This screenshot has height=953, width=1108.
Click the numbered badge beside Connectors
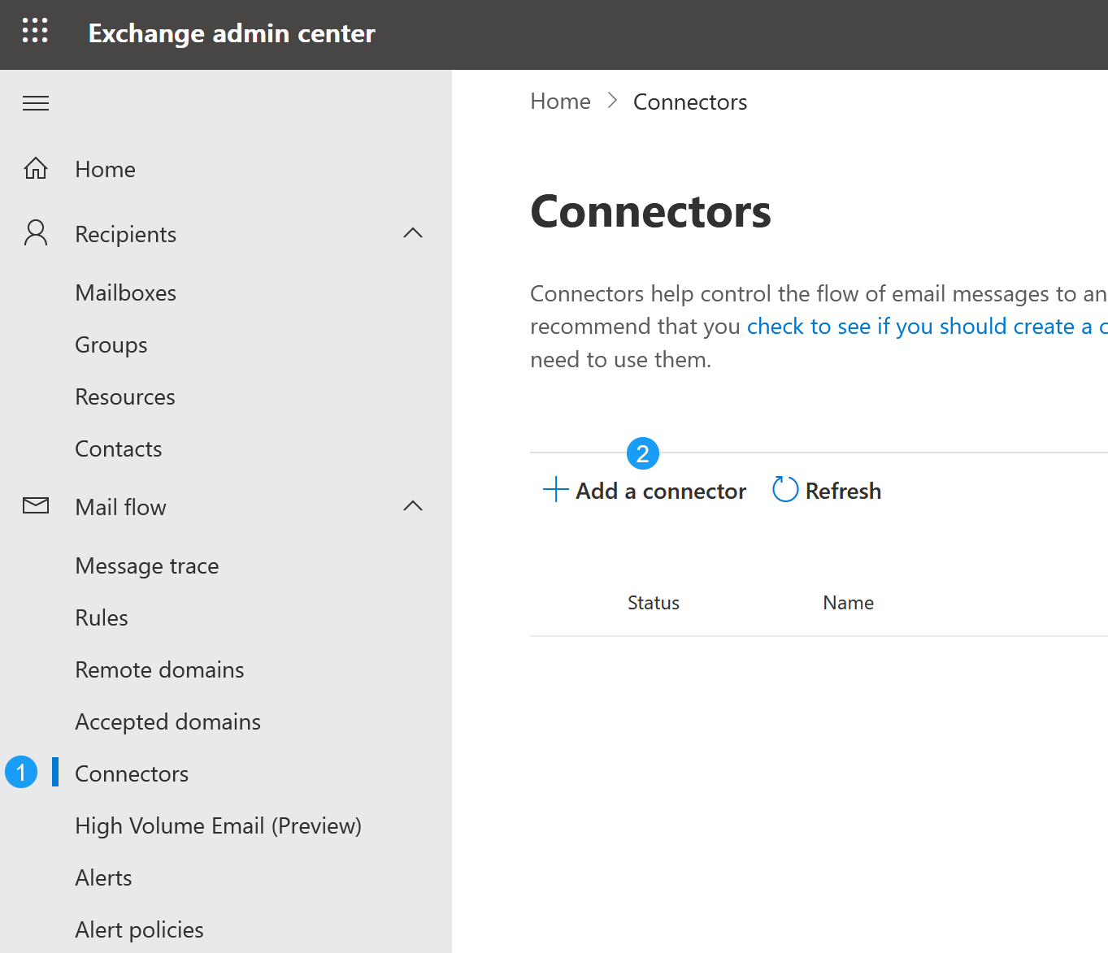[20, 772]
